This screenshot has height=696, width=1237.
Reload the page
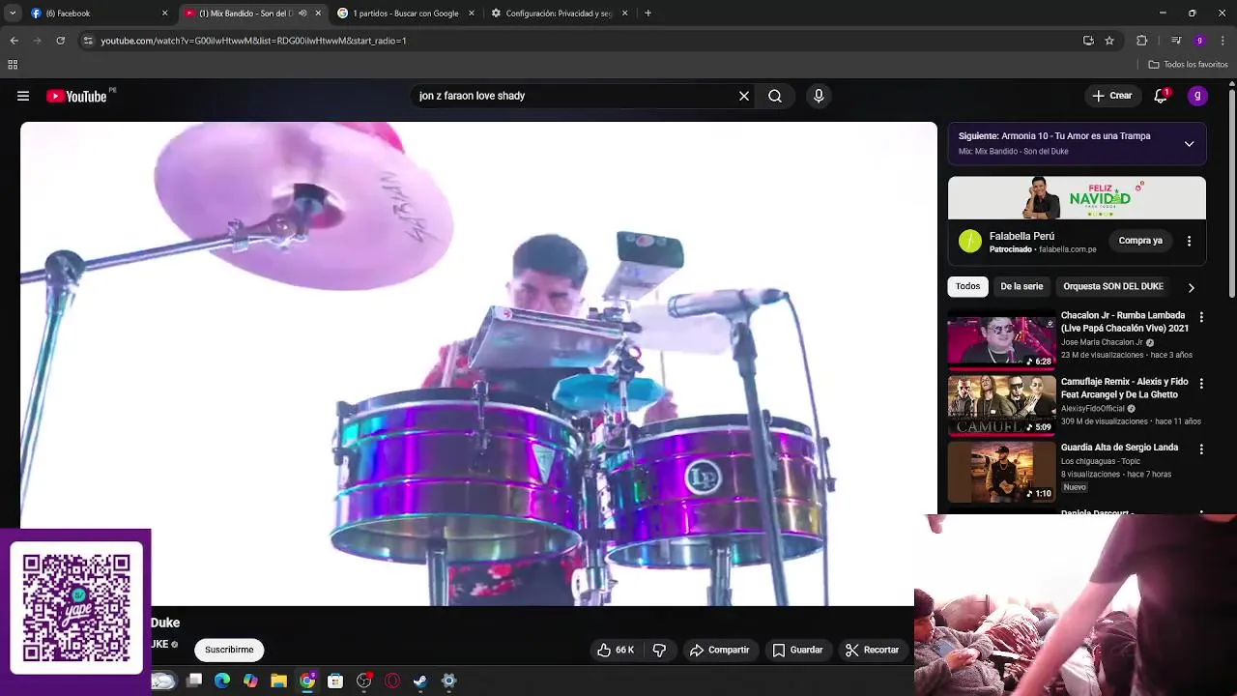coord(60,41)
